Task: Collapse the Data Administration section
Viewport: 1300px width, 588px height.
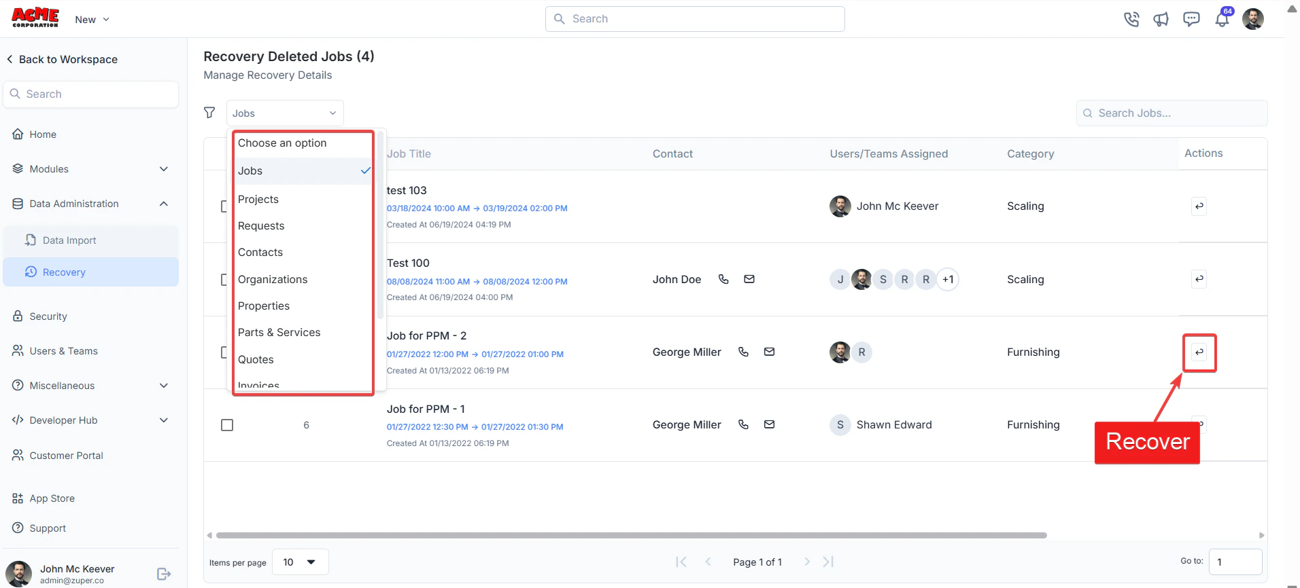Action: point(90,204)
